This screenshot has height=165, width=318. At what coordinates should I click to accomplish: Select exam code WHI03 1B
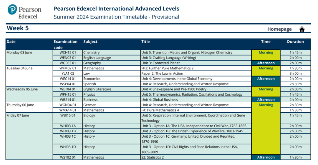pos(68,131)
